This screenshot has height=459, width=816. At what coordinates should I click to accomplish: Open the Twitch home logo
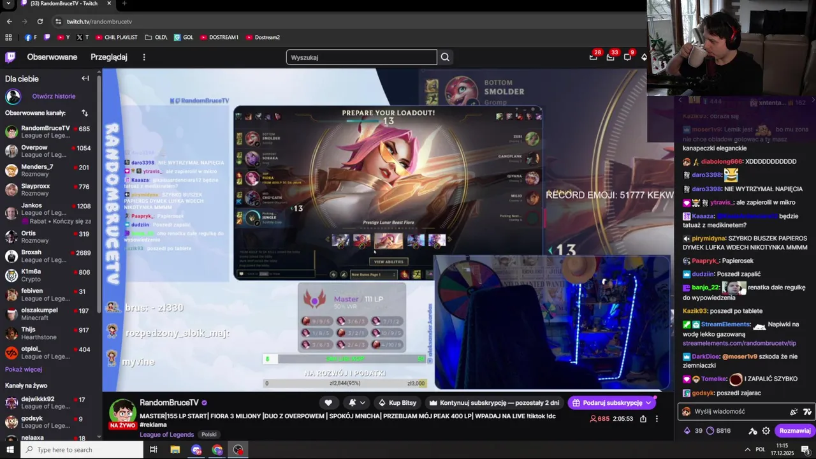click(x=10, y=57)
